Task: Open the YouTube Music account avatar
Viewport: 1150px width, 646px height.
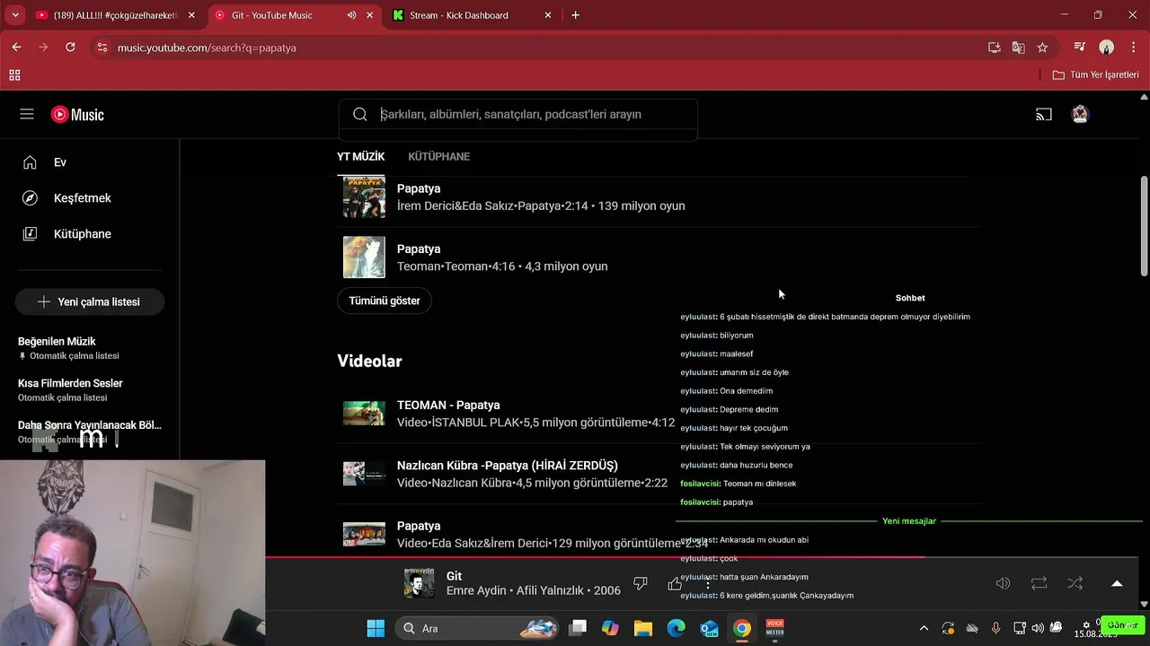Action: pyautogui.click(x=1080, y=114)
